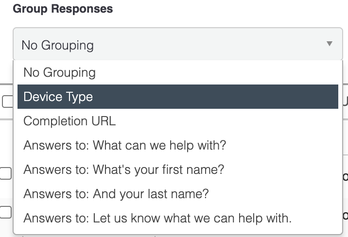Choose the option mentioning URL

point(70,121)
